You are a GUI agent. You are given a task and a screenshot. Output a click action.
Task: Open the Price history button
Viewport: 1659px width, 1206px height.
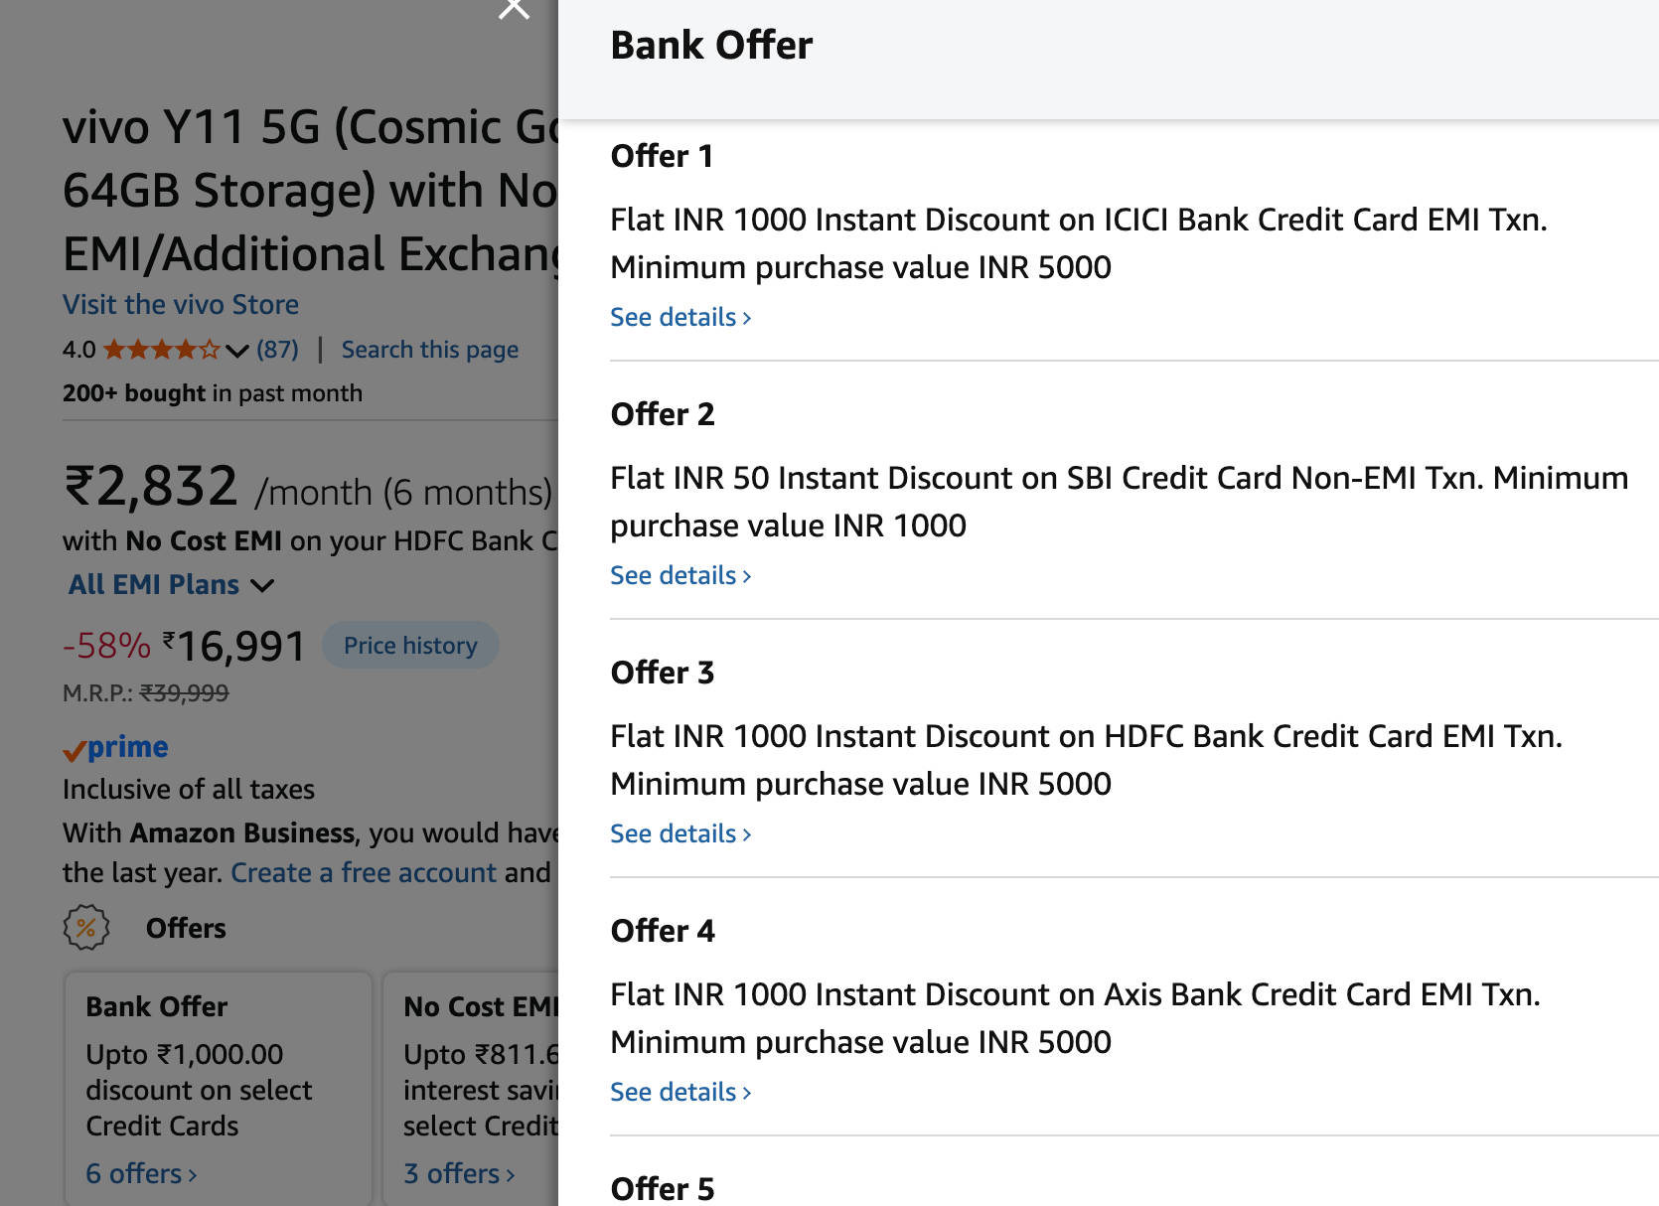(x=410, y=646)
